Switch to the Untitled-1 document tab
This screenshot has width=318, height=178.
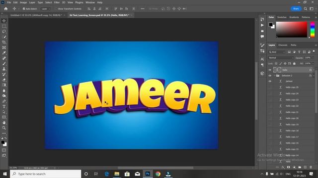tap(36, 15)
